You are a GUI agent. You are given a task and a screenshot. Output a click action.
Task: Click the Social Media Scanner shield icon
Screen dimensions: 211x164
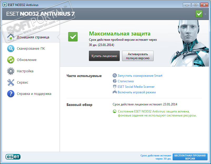pos(114,86)
